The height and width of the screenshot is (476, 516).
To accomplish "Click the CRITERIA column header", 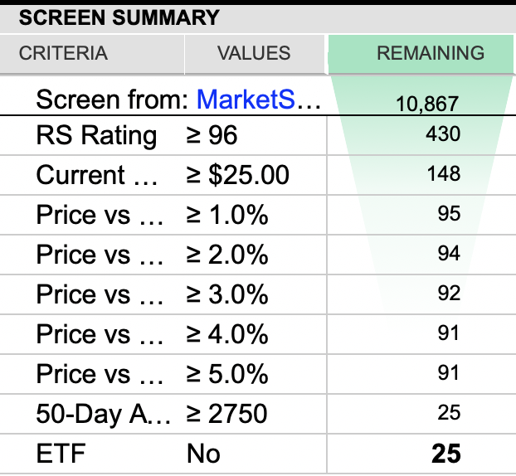I will (x=63, y=54).
